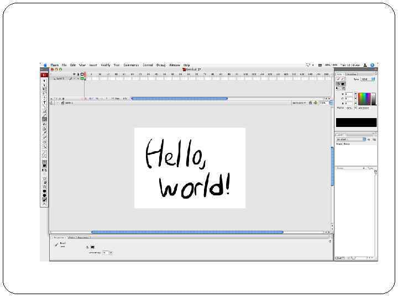Select stroke color mode in Color panel
This screenshot has width=398, height=298.
(338, 79)
